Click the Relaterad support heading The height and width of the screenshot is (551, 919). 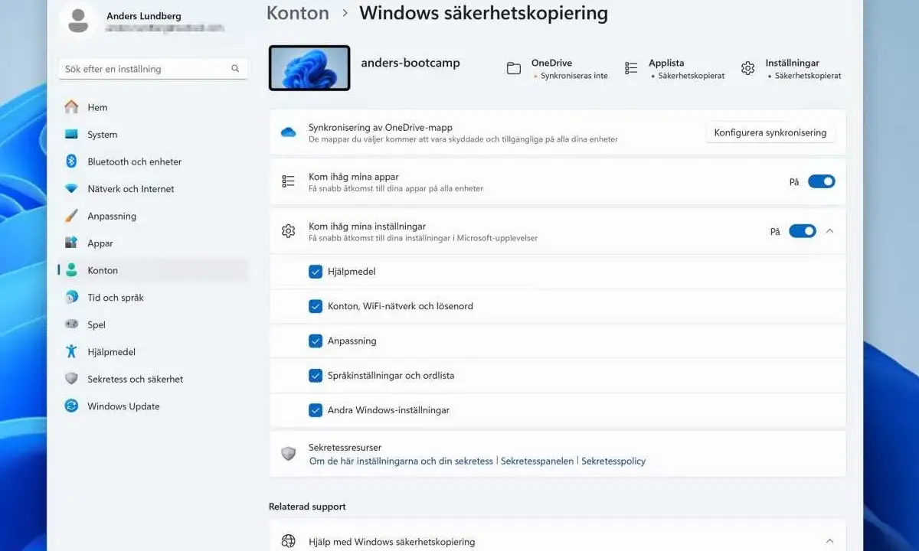[x=307, y=507]
